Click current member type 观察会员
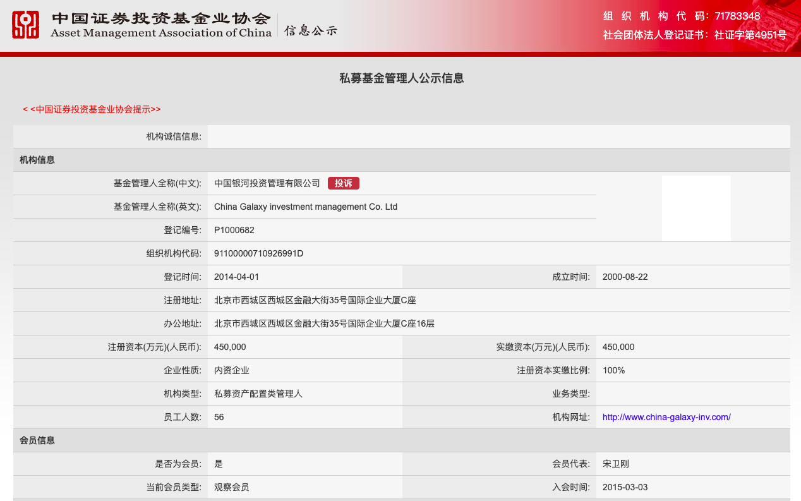The height and width of the screenshot is (501, 801). point(232,487)
